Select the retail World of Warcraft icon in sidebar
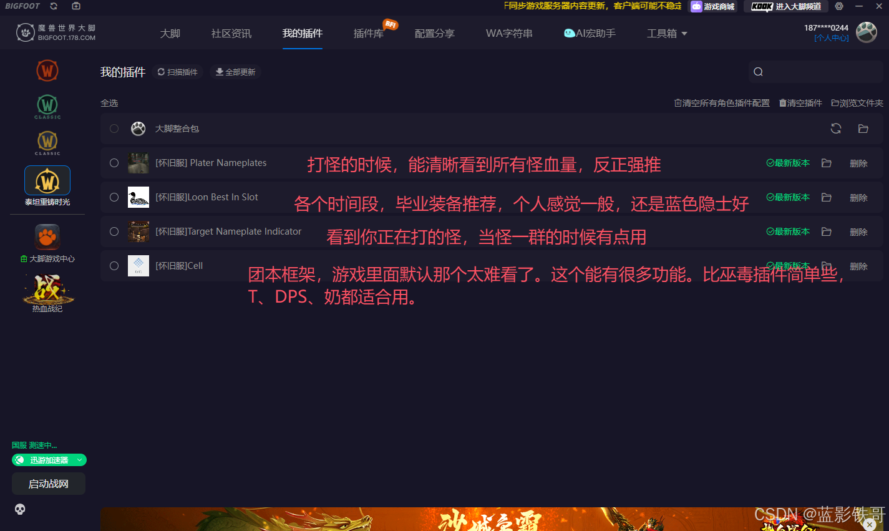This screenshot has width=889, height=531. [47, 70]
